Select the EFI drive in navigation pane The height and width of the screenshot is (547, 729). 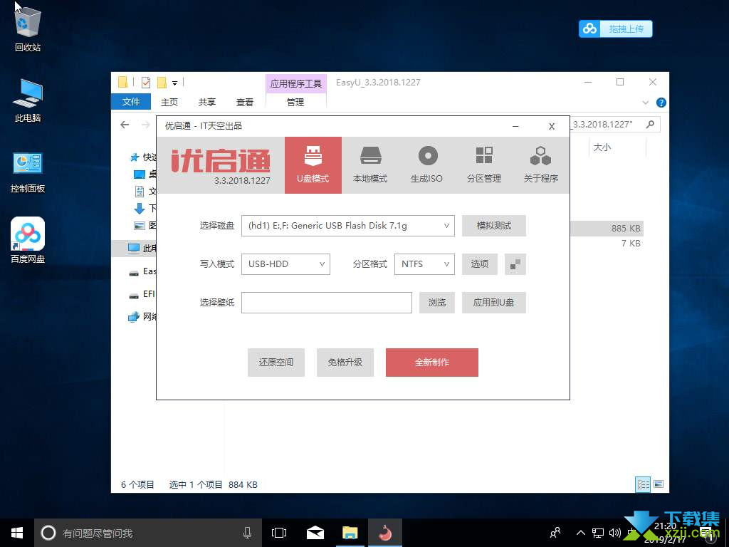click(142, 294)
